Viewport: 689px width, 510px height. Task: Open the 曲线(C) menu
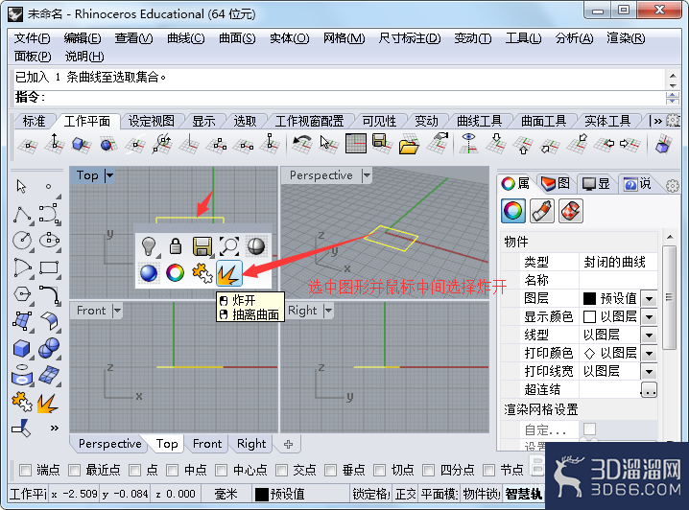point(185,38)
